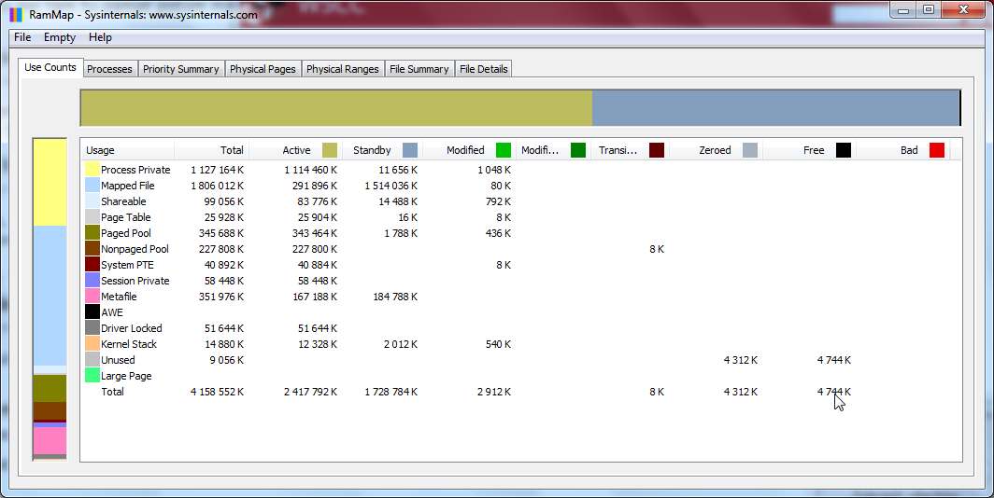The height and width of the screenshot is (498, 994).
Task: Click the green Large Page color icon
Action: tap(92, 375)
